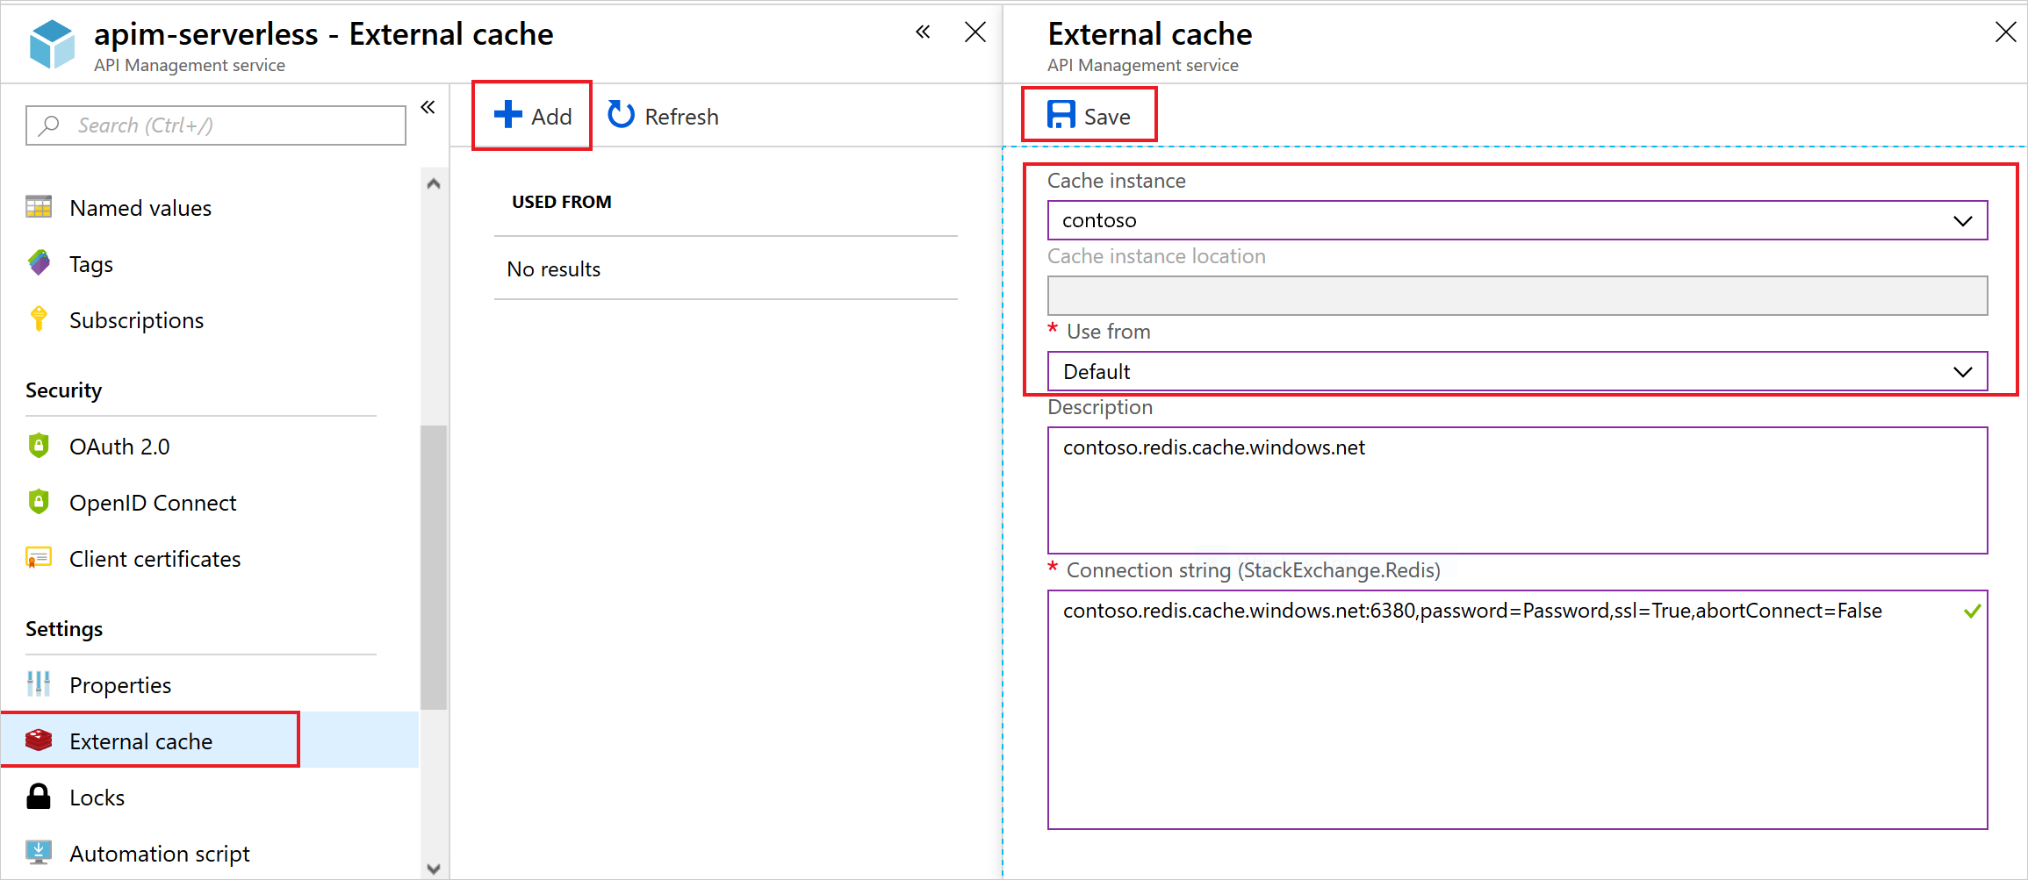
Task: Collapse the left navigation pane with the chevron
Action: point(429,106)
